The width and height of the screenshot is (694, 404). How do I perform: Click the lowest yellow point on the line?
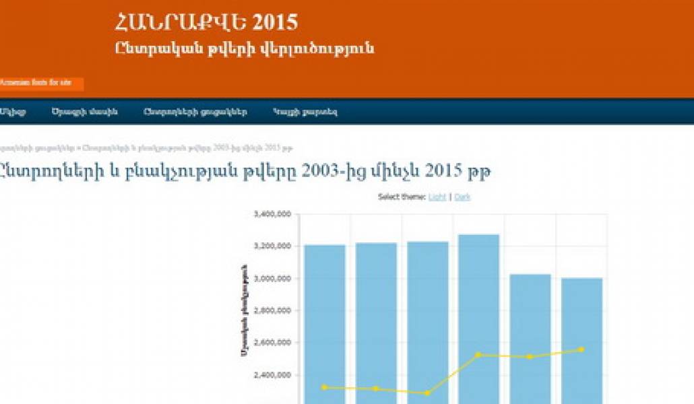(427, 393)
